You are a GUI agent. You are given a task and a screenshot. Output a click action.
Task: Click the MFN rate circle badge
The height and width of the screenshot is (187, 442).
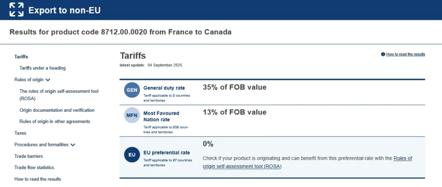(x=132, y=115)
